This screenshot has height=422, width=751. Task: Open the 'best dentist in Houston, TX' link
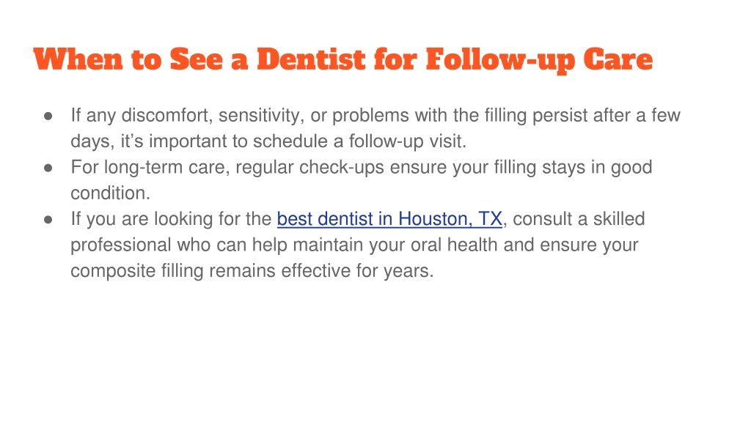389,219
